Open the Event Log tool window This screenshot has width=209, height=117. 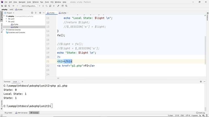coord(201,113)
